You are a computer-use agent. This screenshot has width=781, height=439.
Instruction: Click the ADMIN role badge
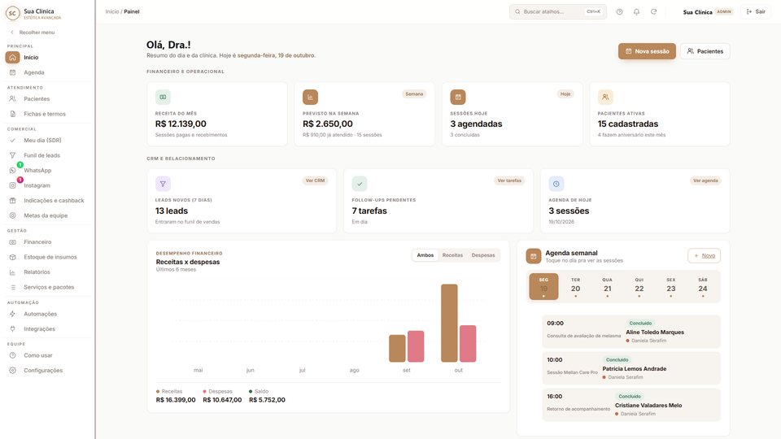(724, 11)
